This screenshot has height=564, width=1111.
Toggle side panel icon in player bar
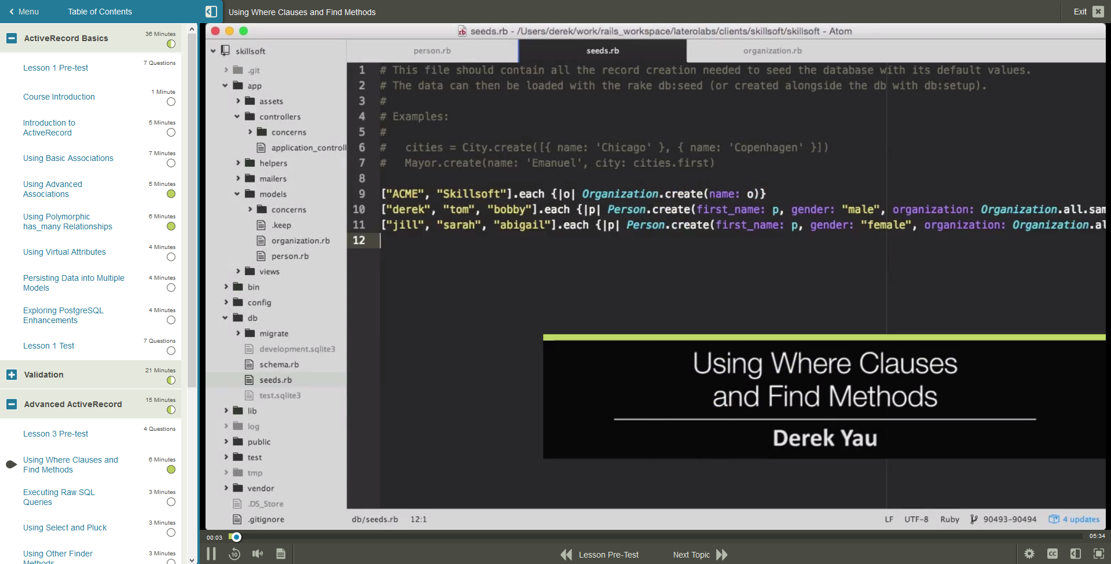1076,554
